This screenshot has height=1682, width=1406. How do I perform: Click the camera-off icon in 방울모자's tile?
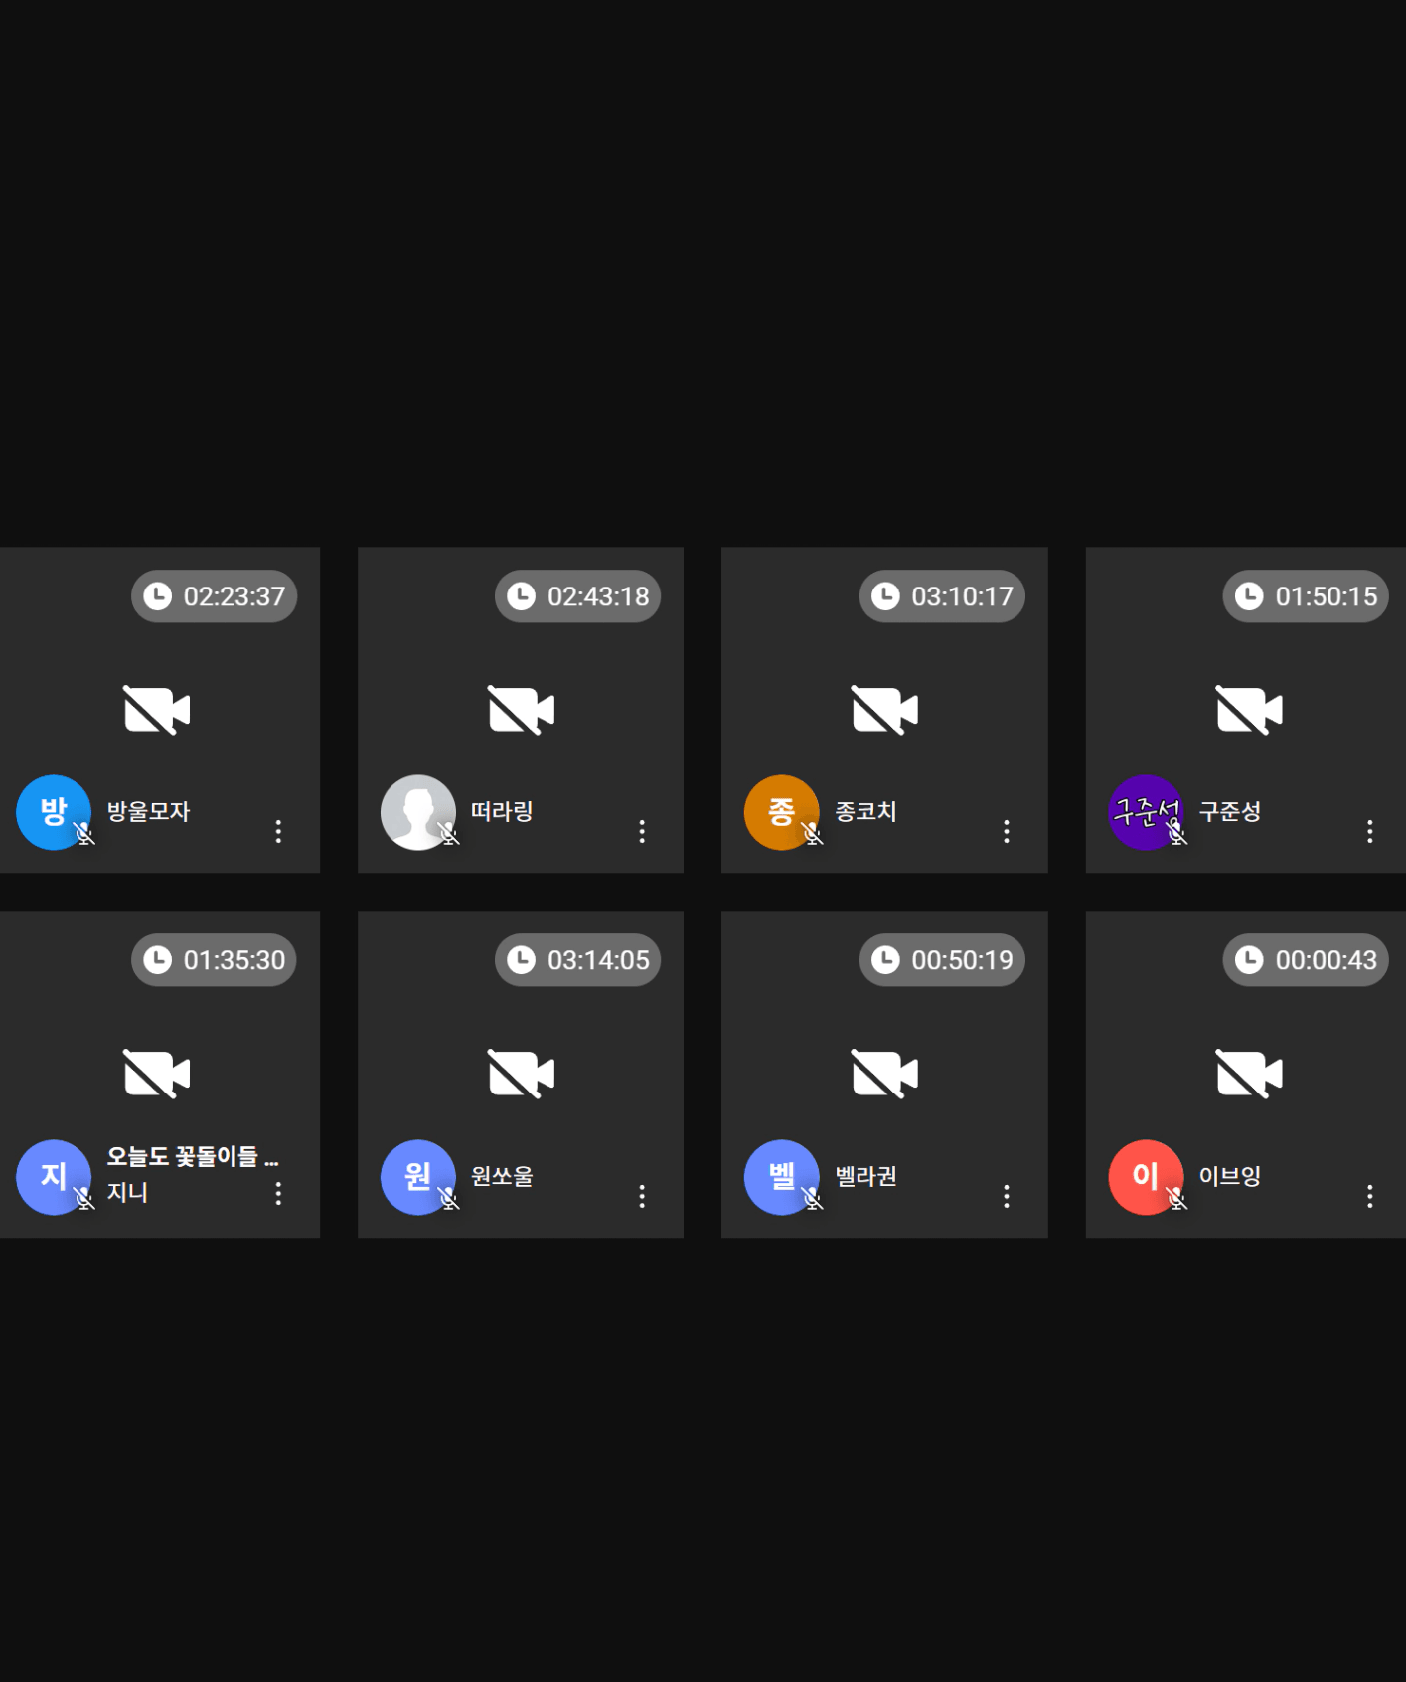[x=157, y=710]
